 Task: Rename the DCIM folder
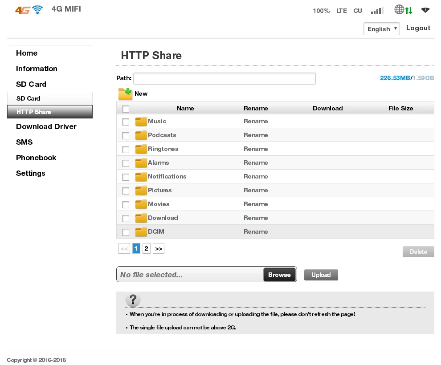point(256,231)
